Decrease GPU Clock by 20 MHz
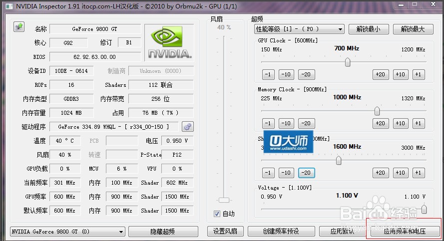 point(306,74)
